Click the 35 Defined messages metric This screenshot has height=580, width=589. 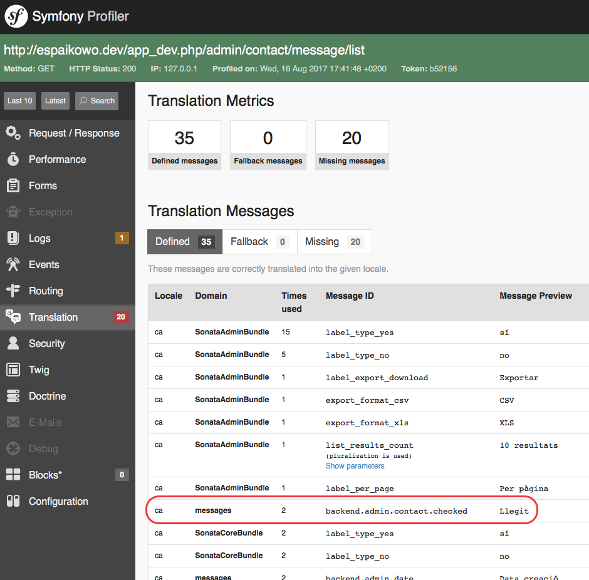click(184, 145)
